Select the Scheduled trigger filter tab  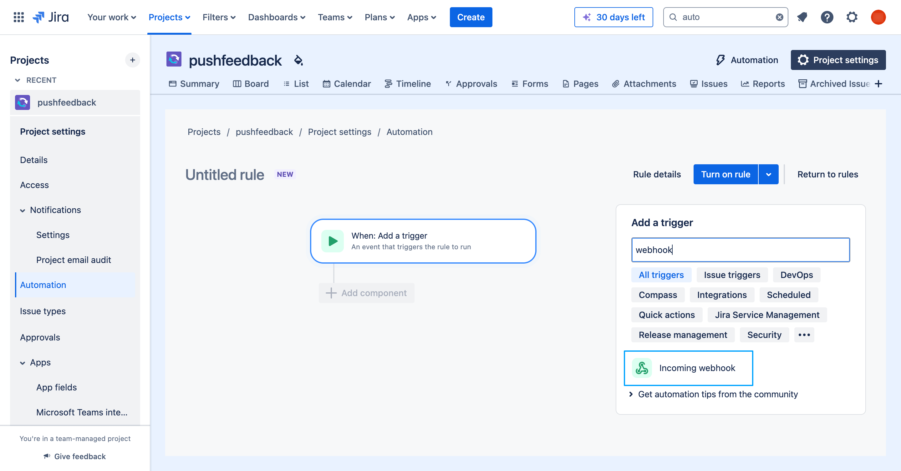(x=788, y=294)
